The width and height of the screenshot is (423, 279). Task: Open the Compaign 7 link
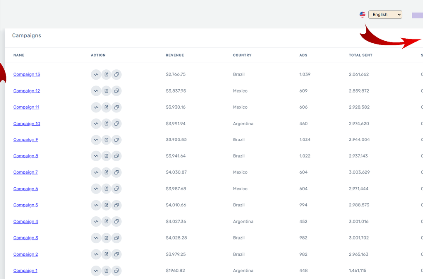pyautogui.click(x=25, y=172)
